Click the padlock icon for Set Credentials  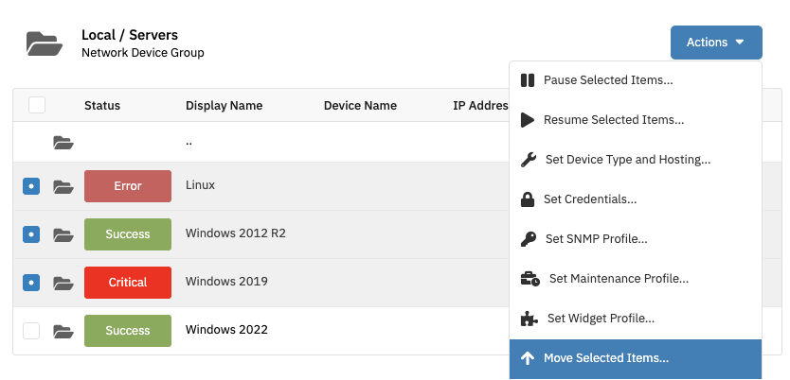pyautogui.click(x=527, y=199)
